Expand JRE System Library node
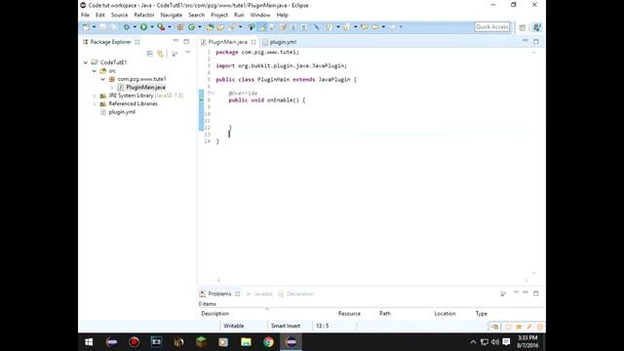The width and height of the screenshot is (624, 351). pos(94,96)
